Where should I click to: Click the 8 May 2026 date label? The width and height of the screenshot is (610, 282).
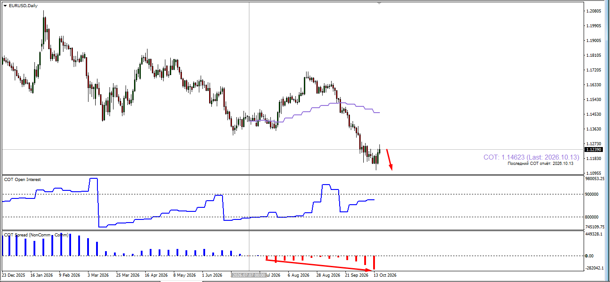pos(185,275)
